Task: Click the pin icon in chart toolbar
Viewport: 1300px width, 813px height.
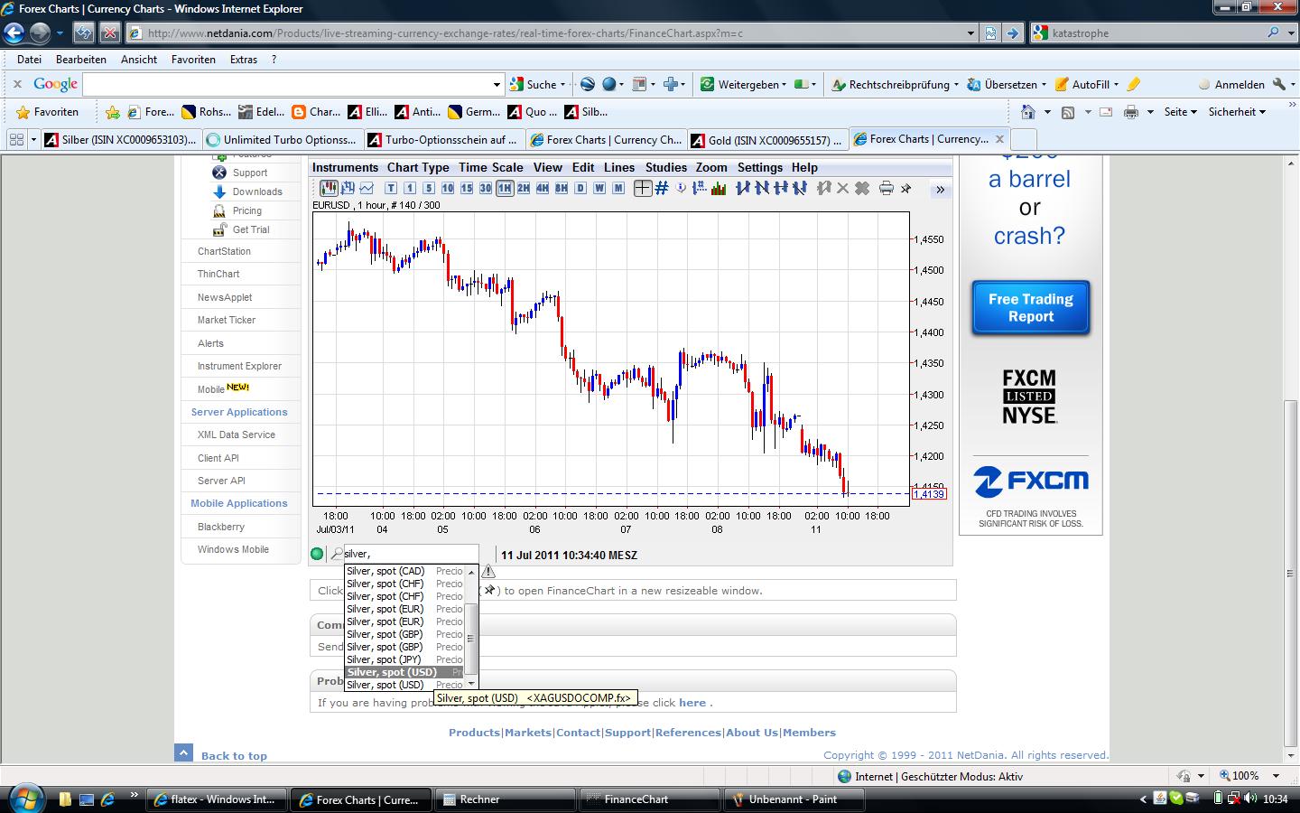Action: click(906, 188)
